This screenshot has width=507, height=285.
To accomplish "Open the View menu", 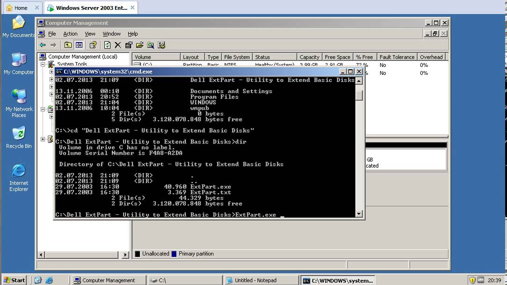I will [90, 34].
